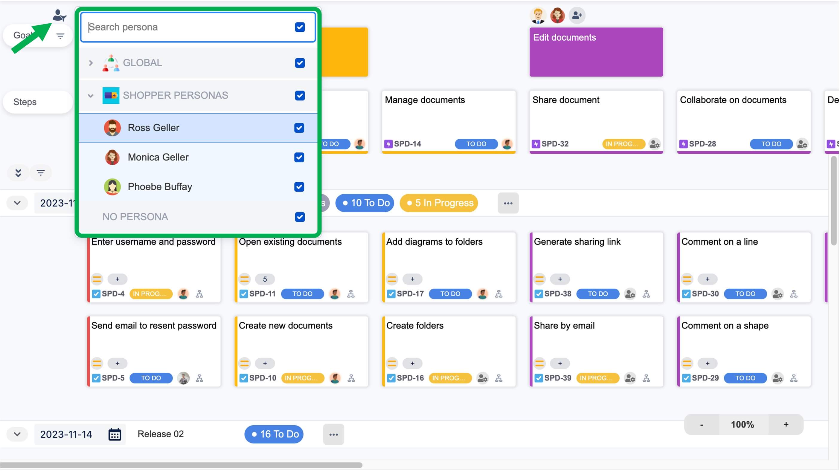The width and height of the screenshot is (840, 471).
Task: Select the Phoebe Buffay persona row
Action: pos(198,187)
